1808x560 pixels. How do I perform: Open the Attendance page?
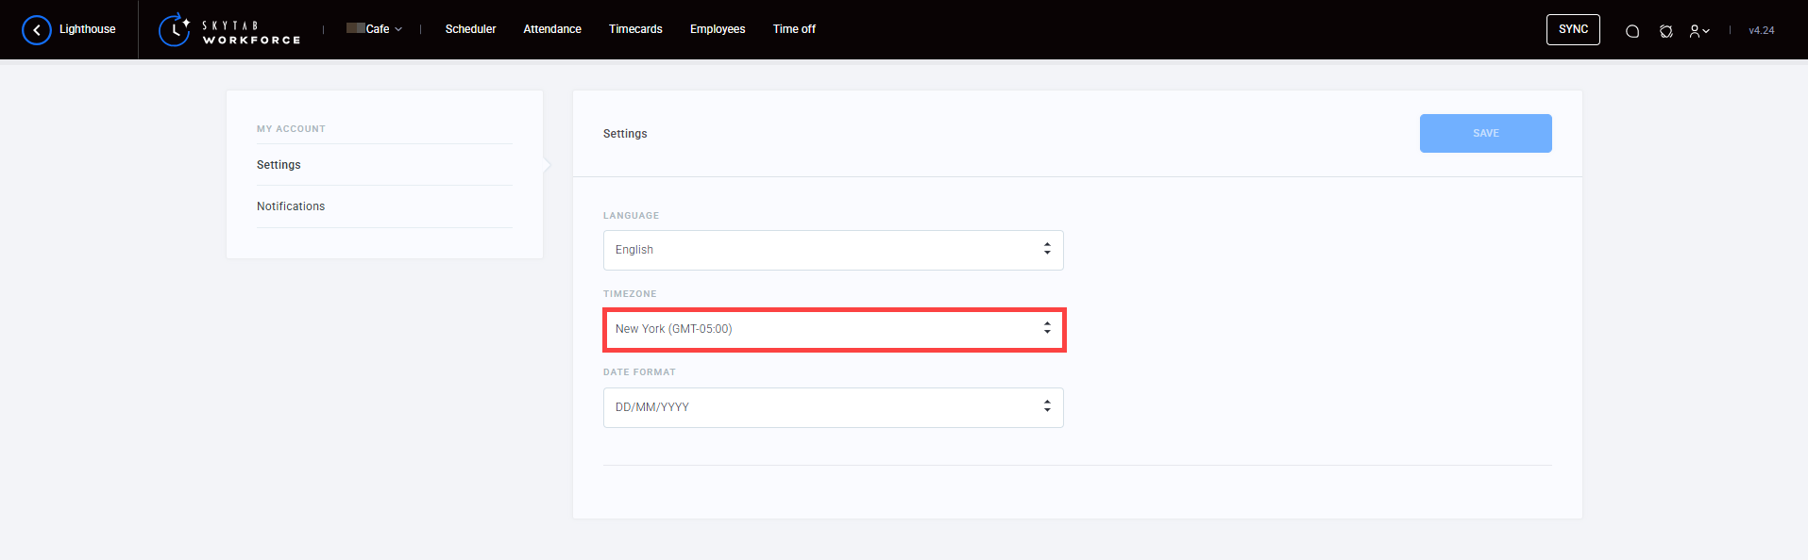552,29
